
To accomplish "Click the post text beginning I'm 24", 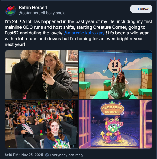I will 78,33.
